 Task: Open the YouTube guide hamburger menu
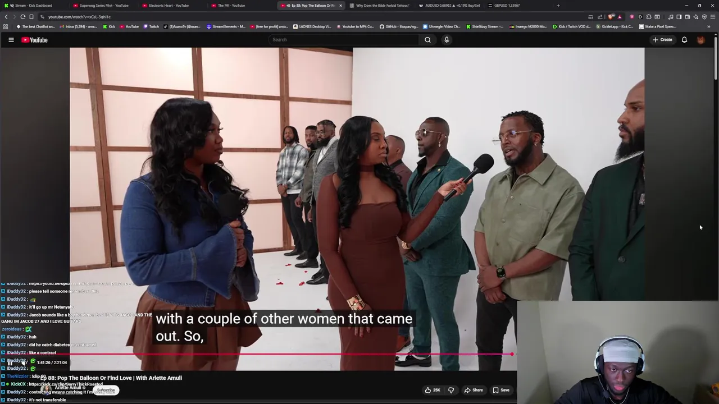(11, 40)
